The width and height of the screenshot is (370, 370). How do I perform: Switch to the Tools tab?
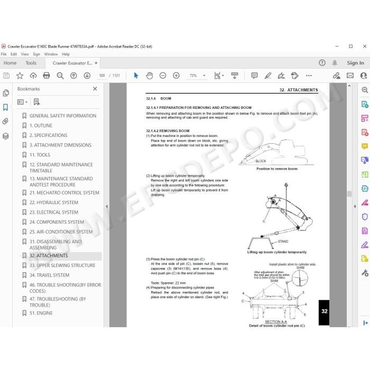pyautogui.click(x=31, y=63)
